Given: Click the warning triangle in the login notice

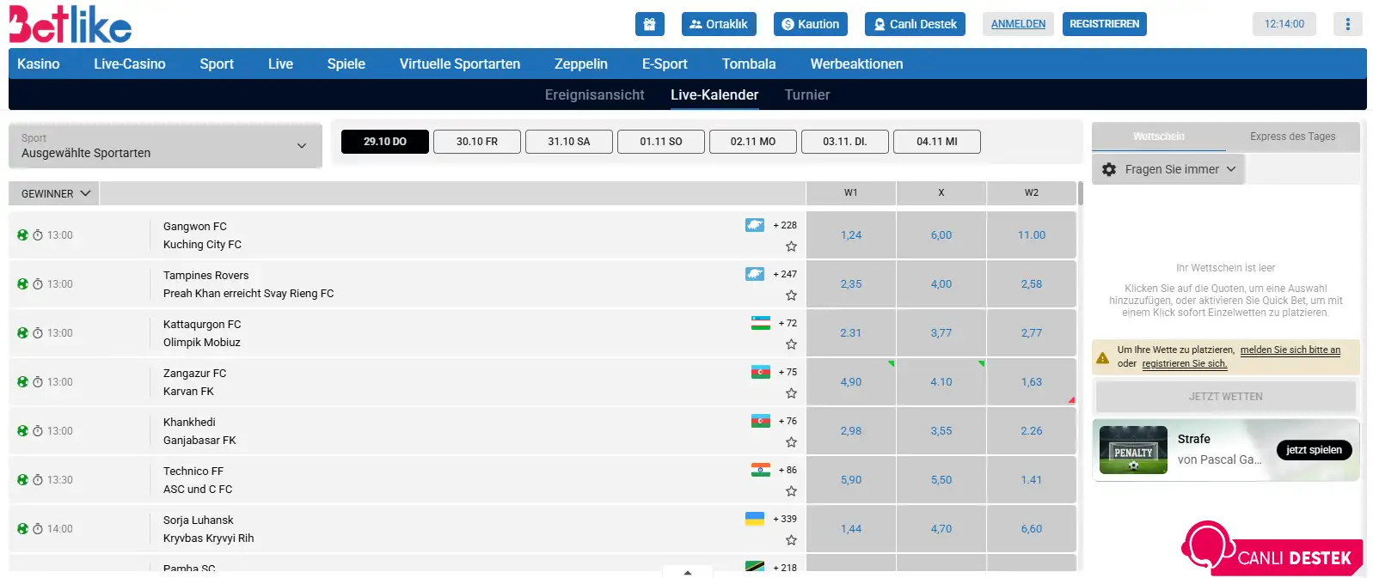Looking at the screenshot, I should tap(1103, 357).
